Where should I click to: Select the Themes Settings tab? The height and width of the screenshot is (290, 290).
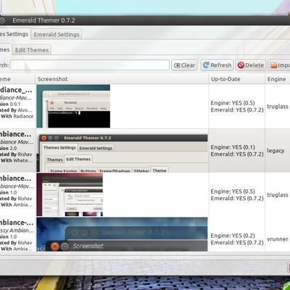(x=14, y=34)
